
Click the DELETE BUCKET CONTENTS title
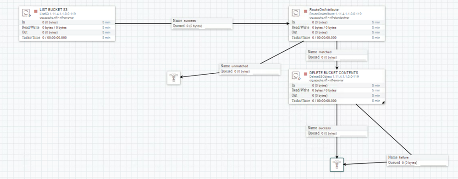pos(334,73)
